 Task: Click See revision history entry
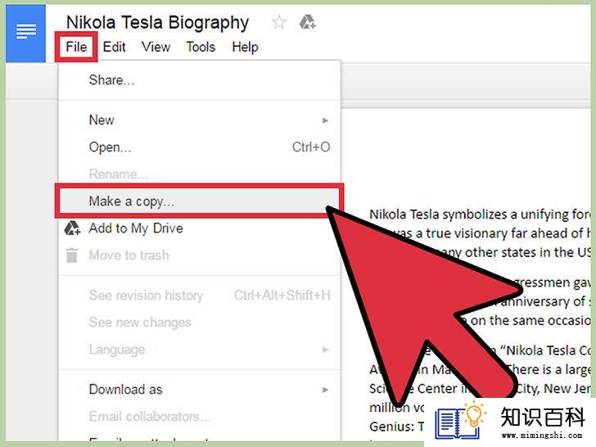pyautogui.click(x=200, y=296)
